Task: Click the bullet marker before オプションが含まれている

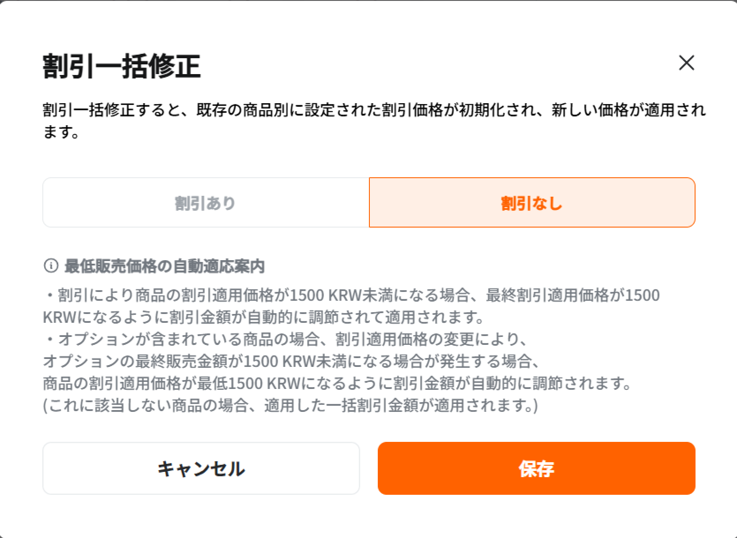Action: pos(50,339)
